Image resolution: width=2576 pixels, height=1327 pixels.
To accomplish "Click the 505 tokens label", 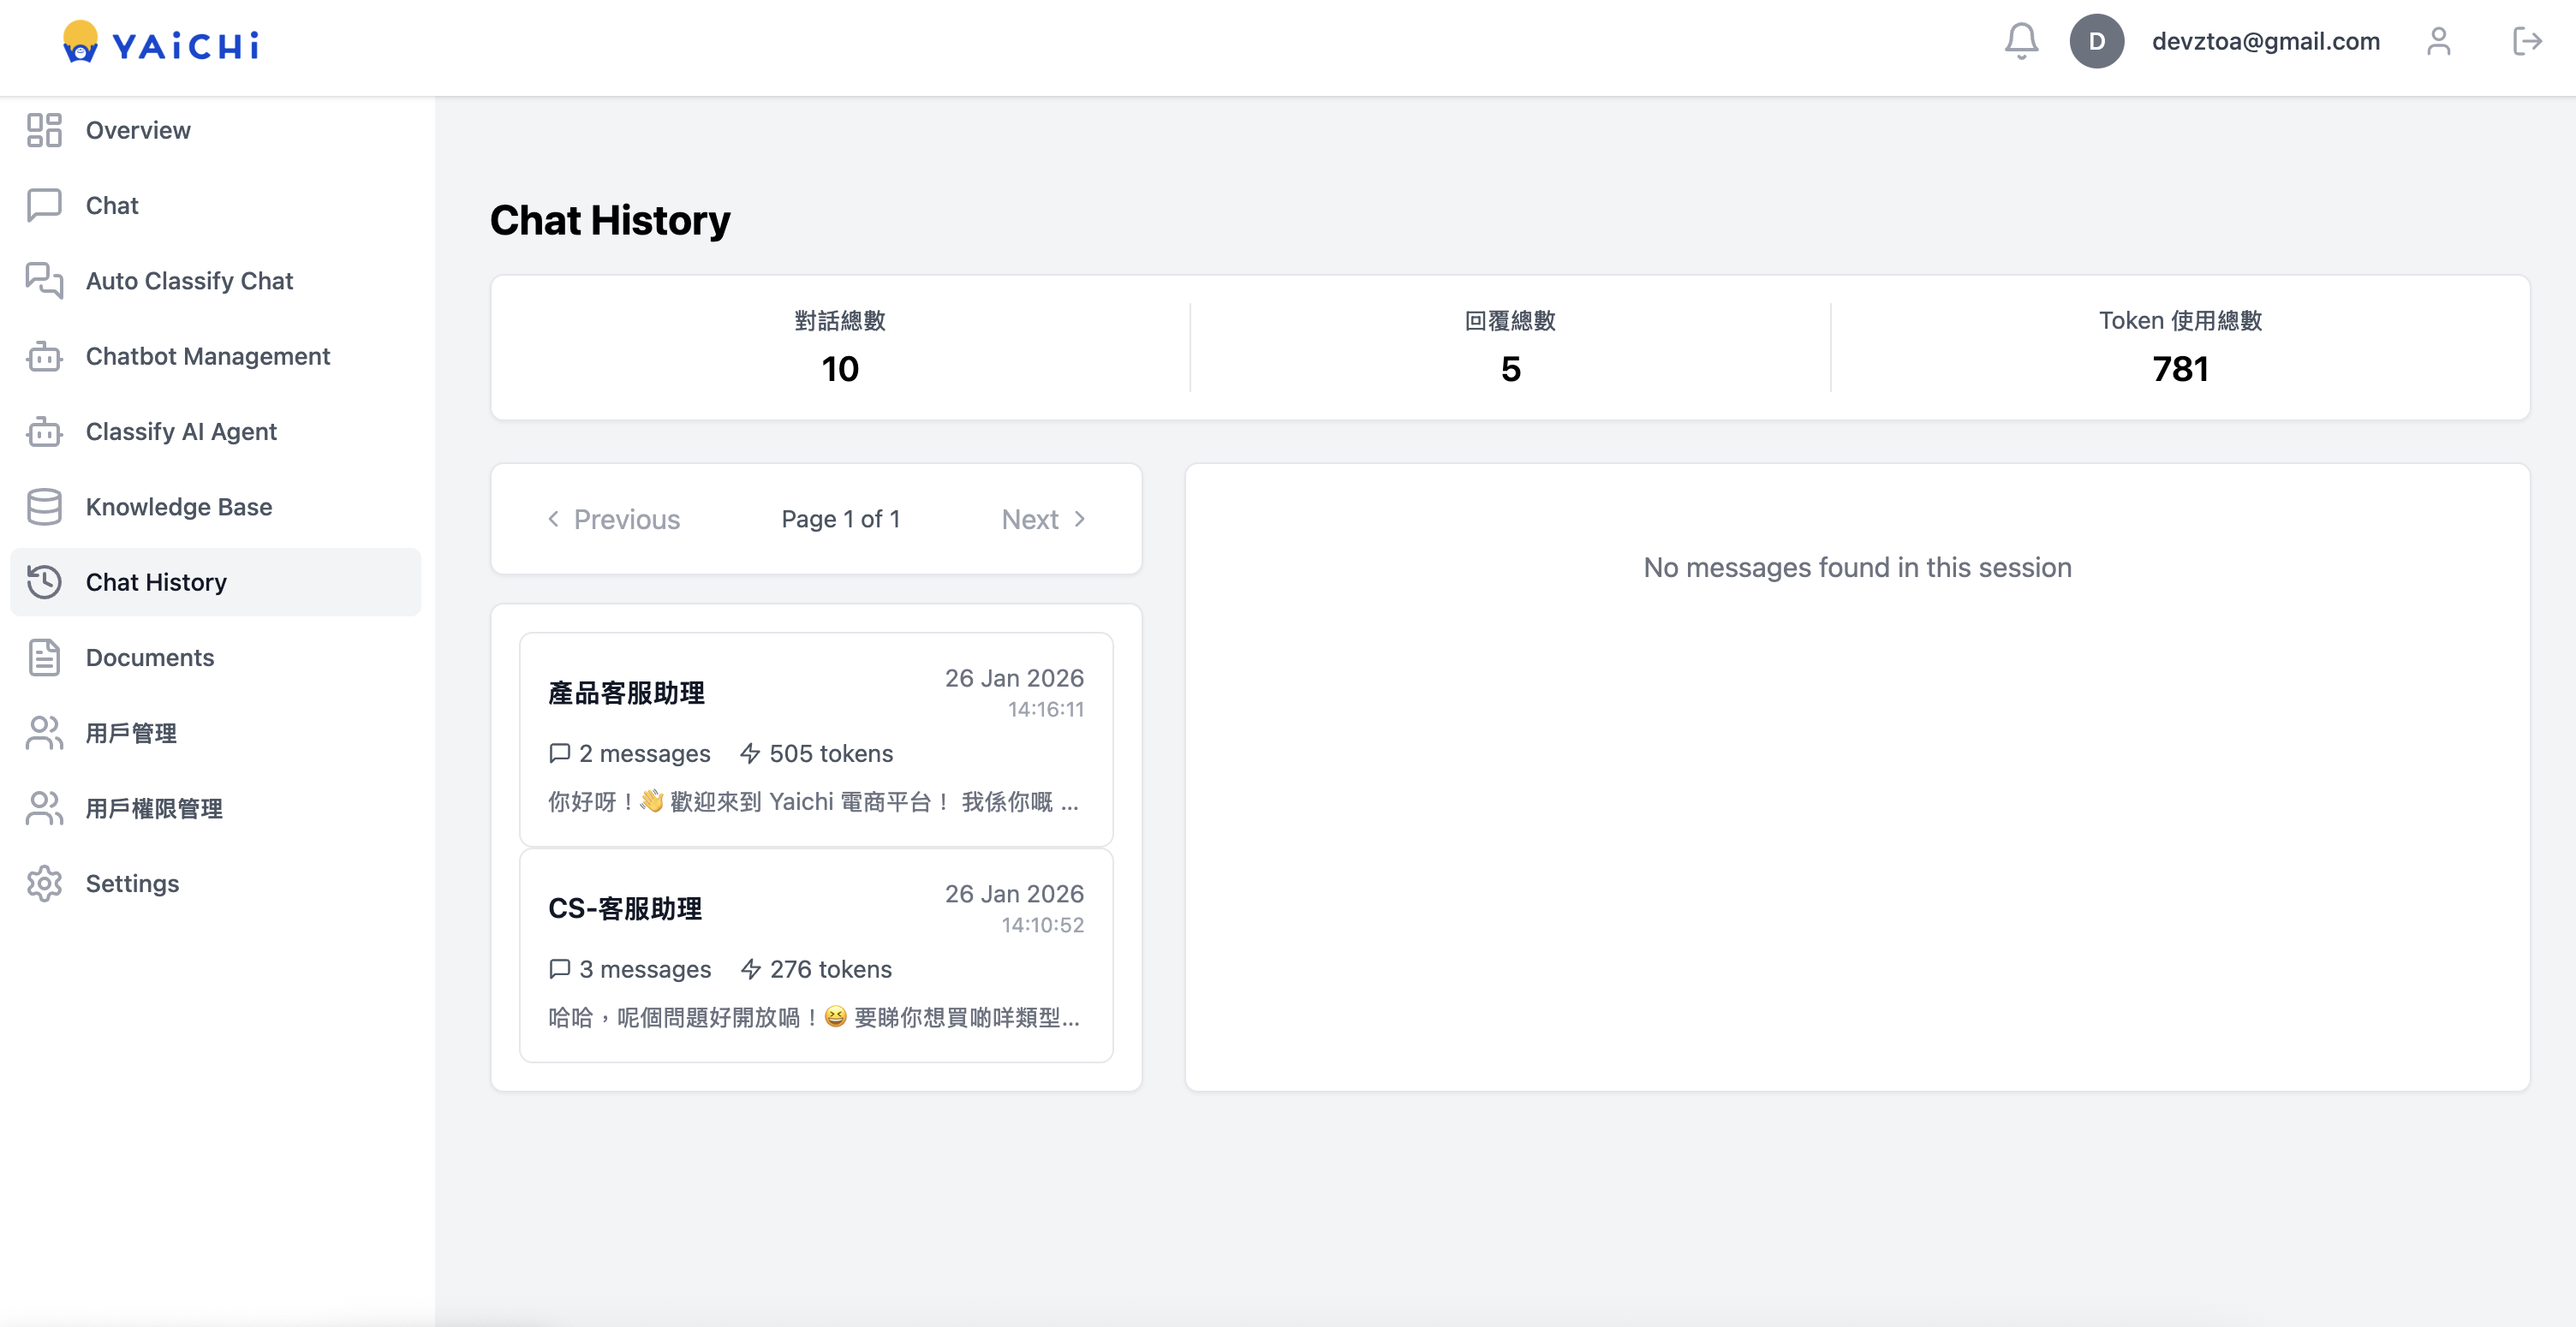I will coord(816,753).
